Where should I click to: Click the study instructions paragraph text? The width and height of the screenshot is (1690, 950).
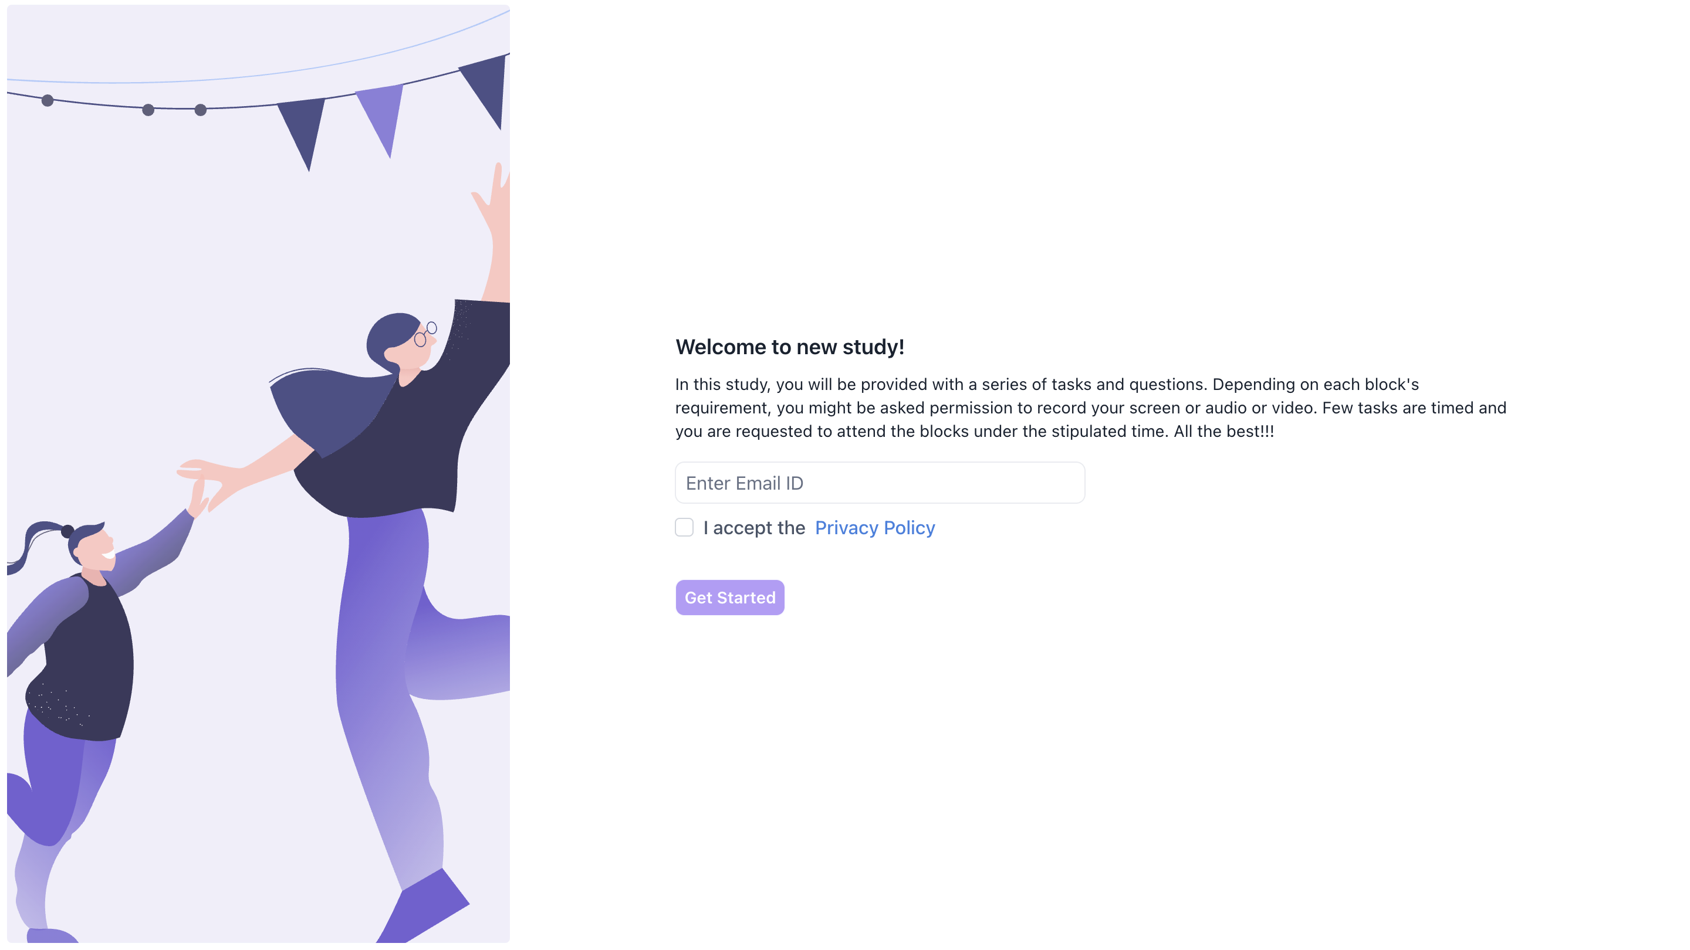pos(1090,408)
